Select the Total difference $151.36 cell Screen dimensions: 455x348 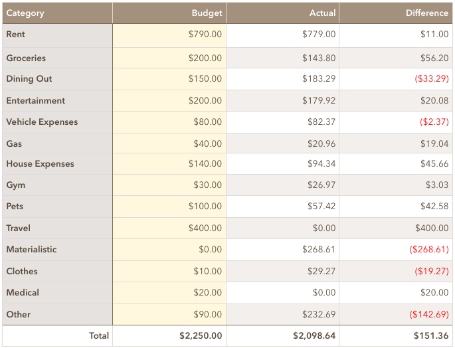(395, 336)
